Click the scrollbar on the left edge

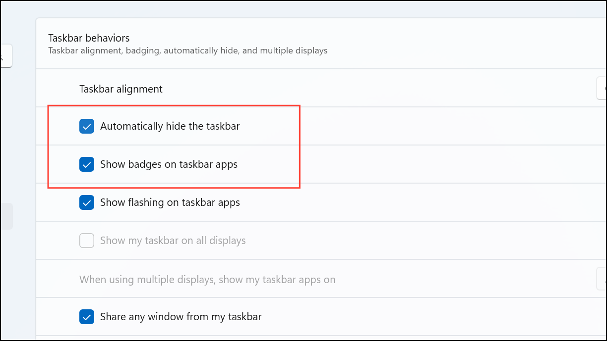7,216
